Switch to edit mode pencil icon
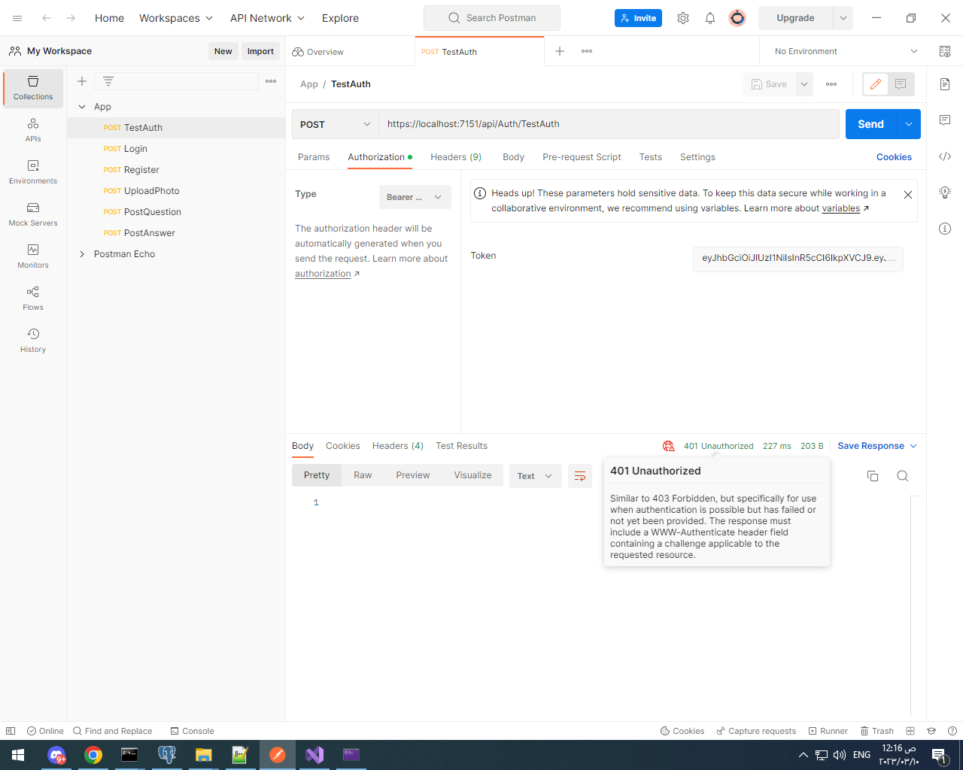The image size is (963, 770). click(876, 84)
